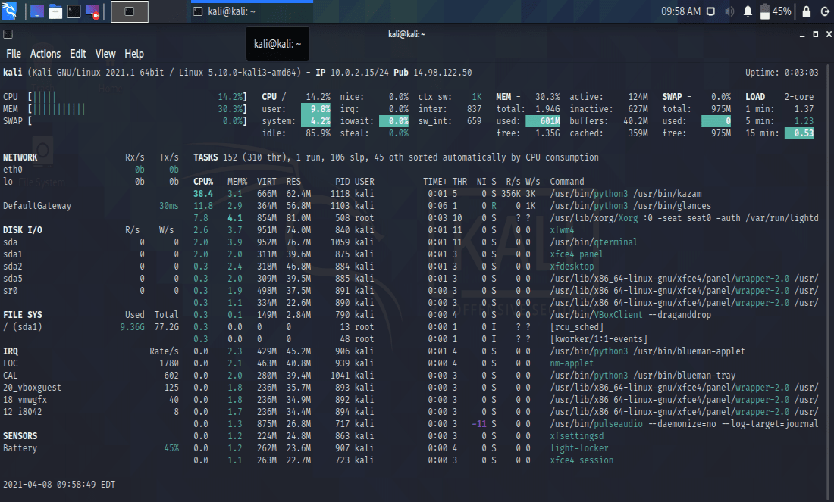Expand the View menu

[x=105, y=54]
